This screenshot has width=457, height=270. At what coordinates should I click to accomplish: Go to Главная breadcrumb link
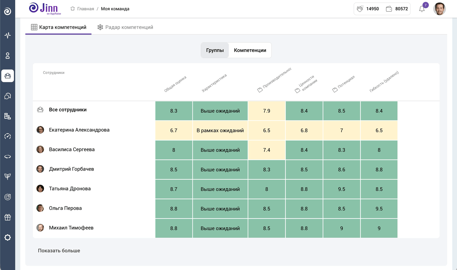coord(85,9)
